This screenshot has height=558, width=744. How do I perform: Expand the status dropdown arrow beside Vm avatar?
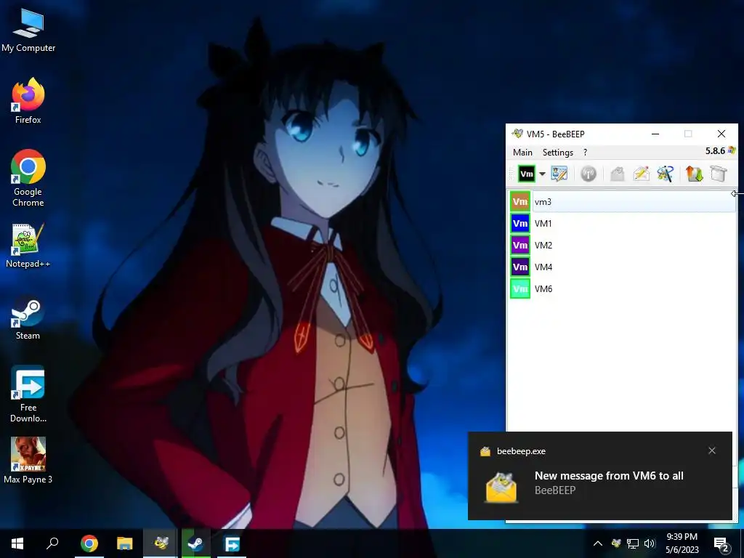pyautogui.click(x=542, y=174)
